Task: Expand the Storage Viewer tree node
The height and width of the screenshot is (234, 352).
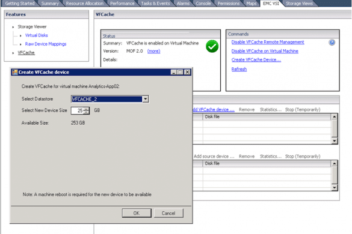Action: [13, 27]
